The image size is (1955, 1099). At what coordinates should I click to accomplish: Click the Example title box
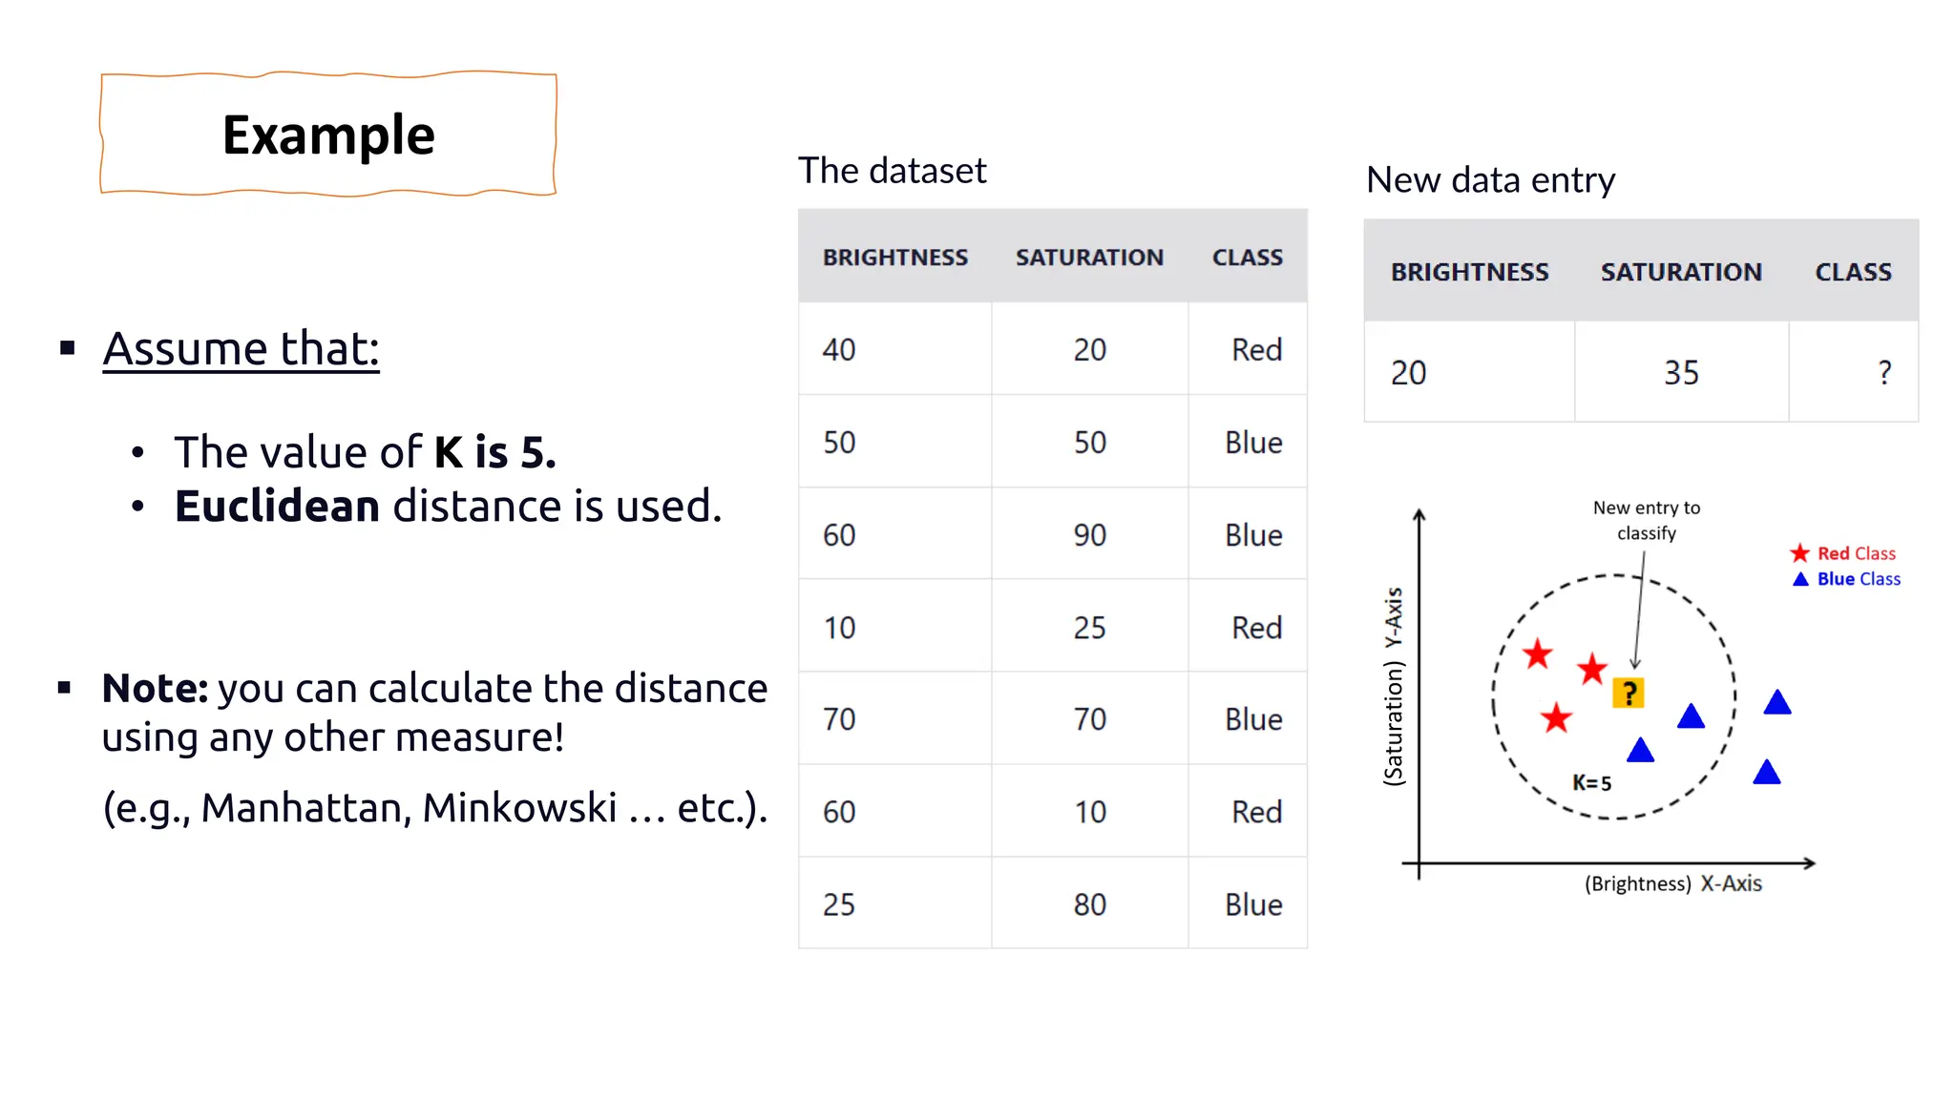click(x=328, y=135)
